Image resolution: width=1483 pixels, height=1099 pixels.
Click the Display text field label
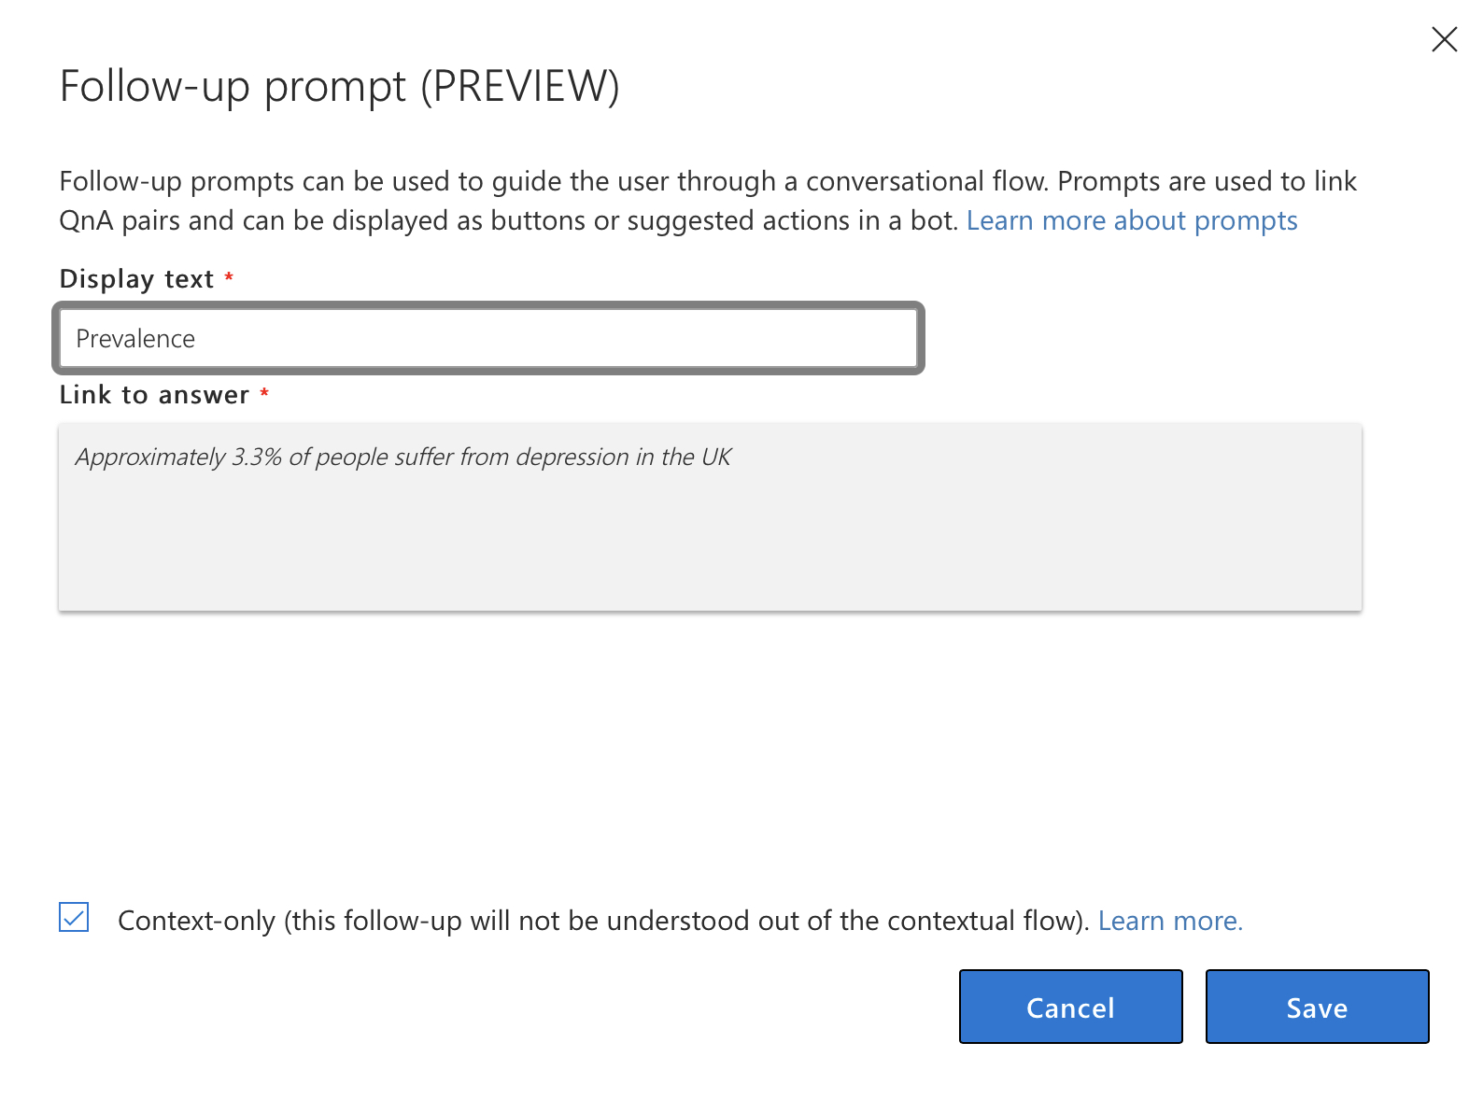136,279
